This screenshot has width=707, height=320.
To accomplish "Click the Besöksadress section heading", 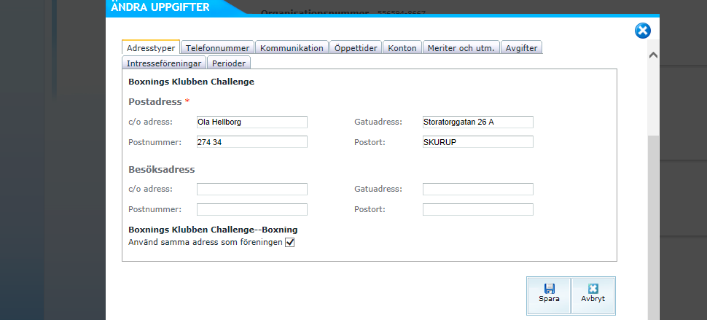I will [161, 169].
